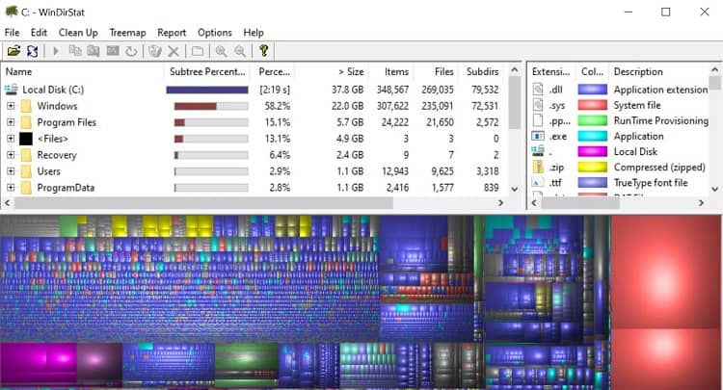Image resolution: width=723 pixels, height=390 pixels.
Task: Sort by the Size column header
Action: pos(332,72)
